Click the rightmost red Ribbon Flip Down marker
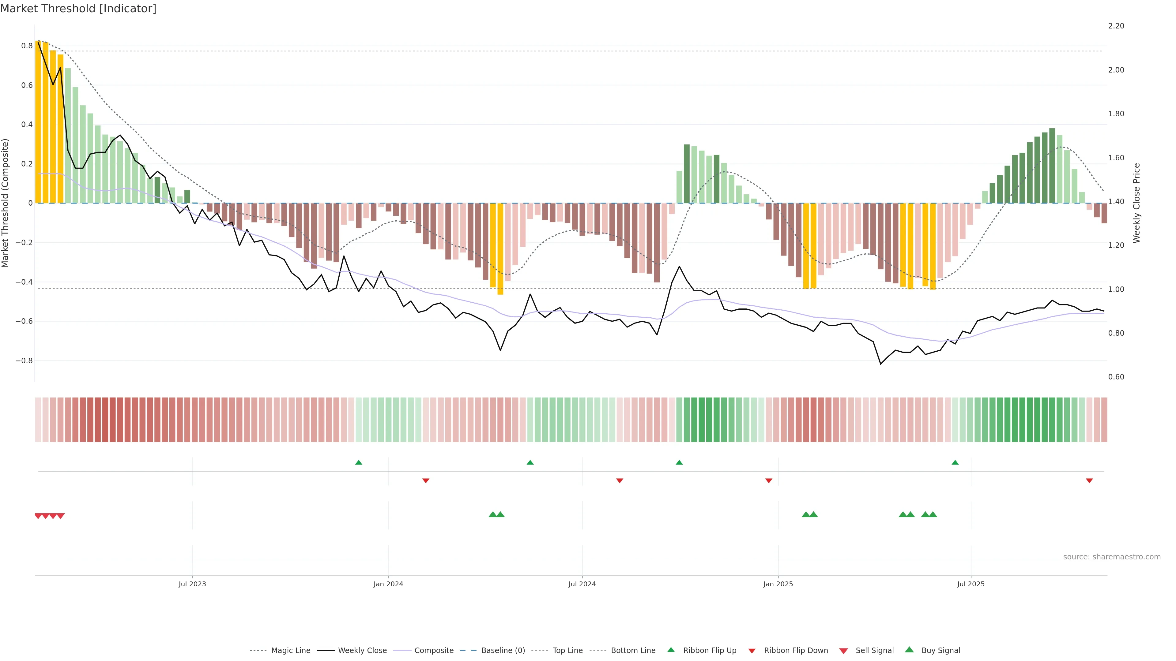Viewport: 1176px width, 661px height. pyautogui.click(x=1089, y=480)
